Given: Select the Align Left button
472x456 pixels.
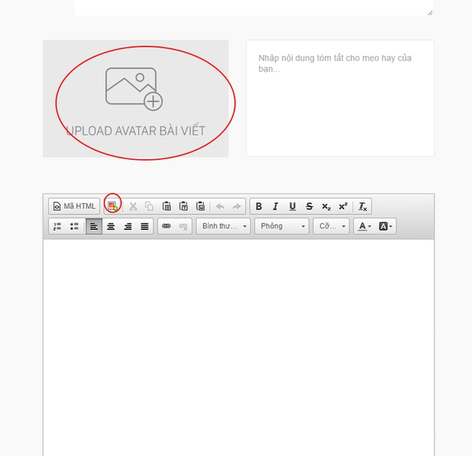Looking at the screenshot, I should coord(94,226).
